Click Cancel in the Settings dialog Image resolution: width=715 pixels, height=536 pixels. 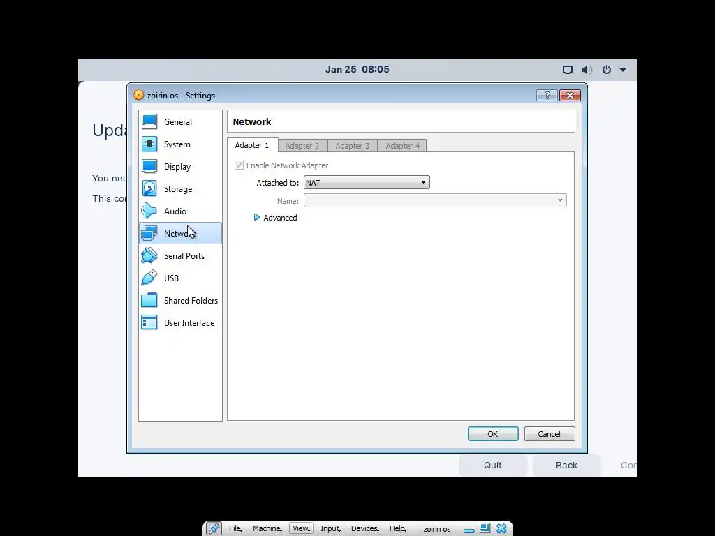coord(550,434)
